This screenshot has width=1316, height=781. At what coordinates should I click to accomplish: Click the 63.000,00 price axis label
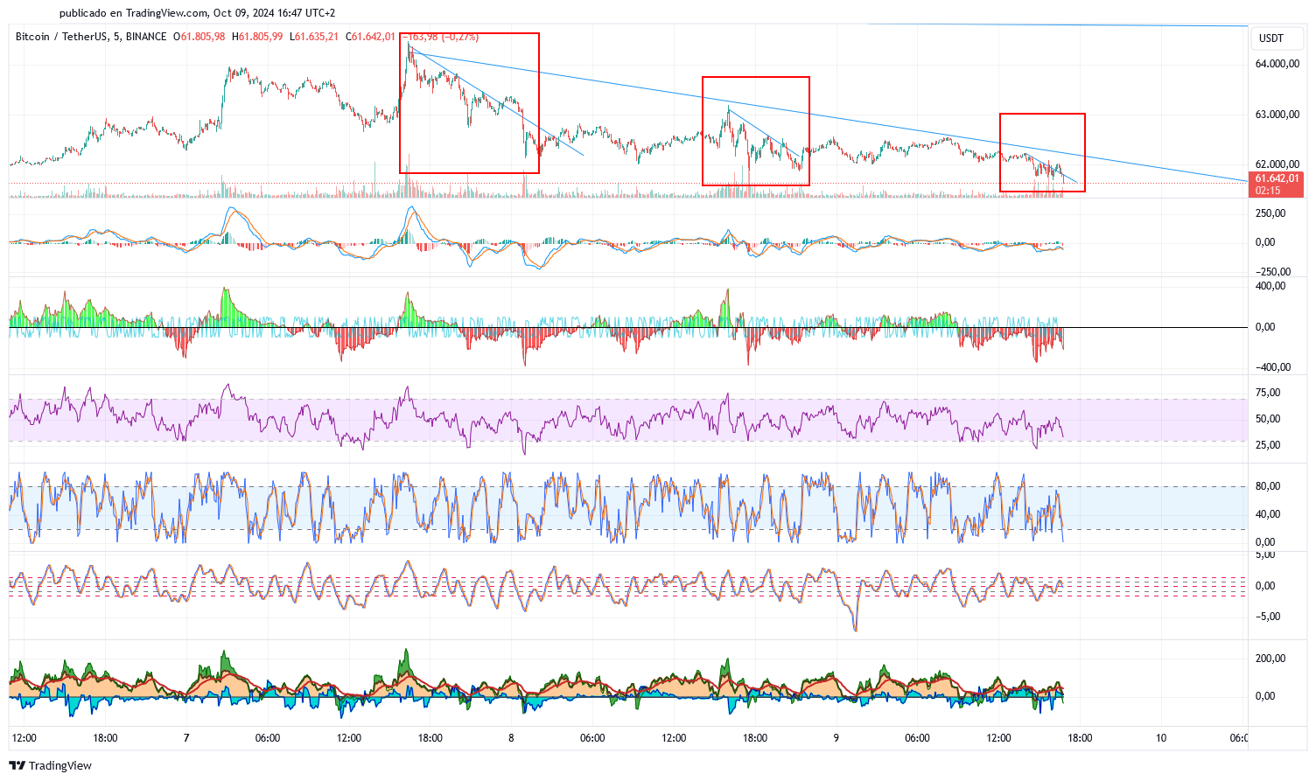click(1277, 115)
